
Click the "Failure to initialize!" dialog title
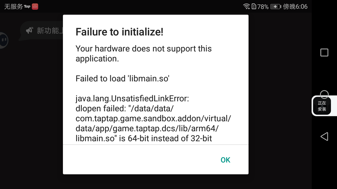[120, 32]
